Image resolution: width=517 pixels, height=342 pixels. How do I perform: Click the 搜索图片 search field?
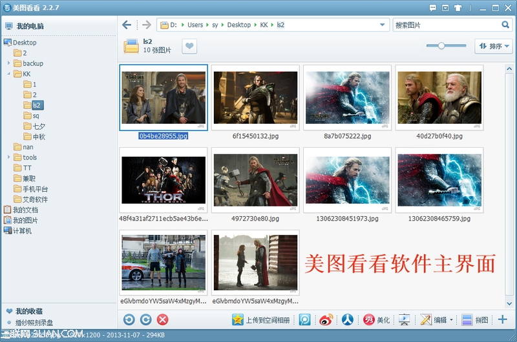(x=447, y=25)
